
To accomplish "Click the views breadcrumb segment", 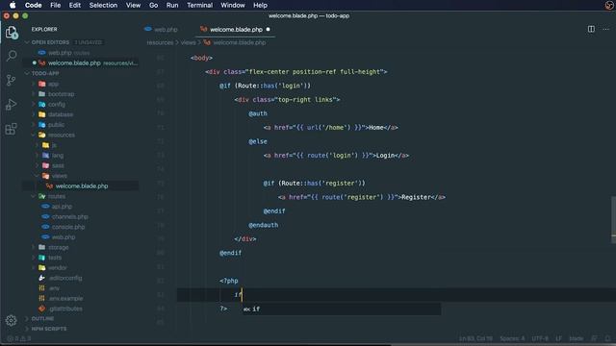I will pos(188,42).
